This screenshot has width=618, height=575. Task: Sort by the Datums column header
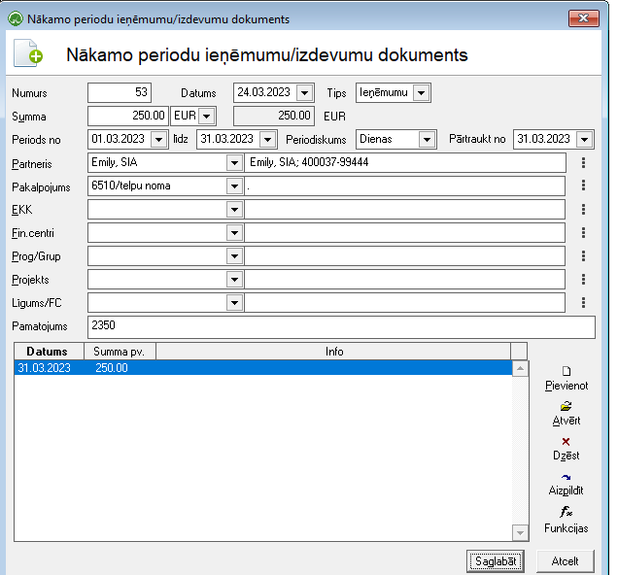[49, 352]
